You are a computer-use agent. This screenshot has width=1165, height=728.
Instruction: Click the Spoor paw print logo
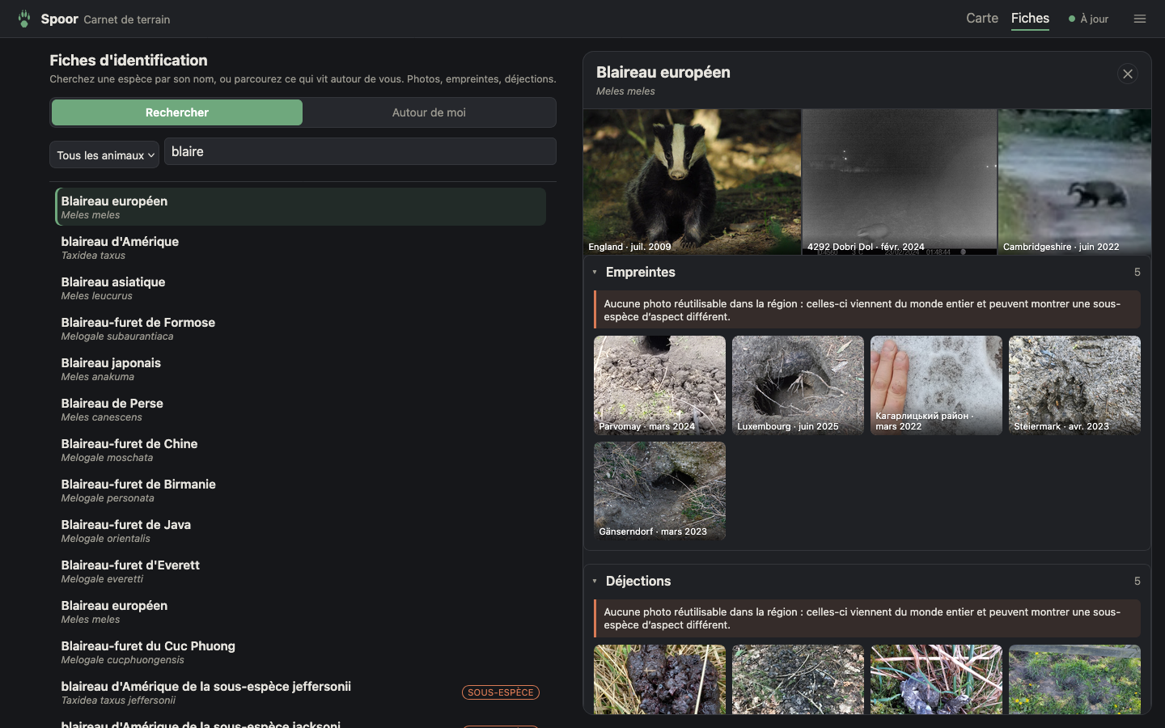point(24,19)
